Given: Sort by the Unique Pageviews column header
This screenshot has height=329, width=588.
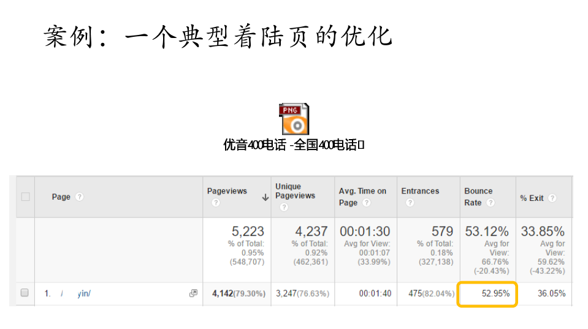Looking at the screenshot, I should click(295, 191).
